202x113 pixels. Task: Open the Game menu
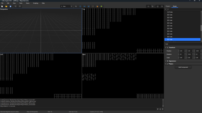pyautogui.click(x=28, y=3)
